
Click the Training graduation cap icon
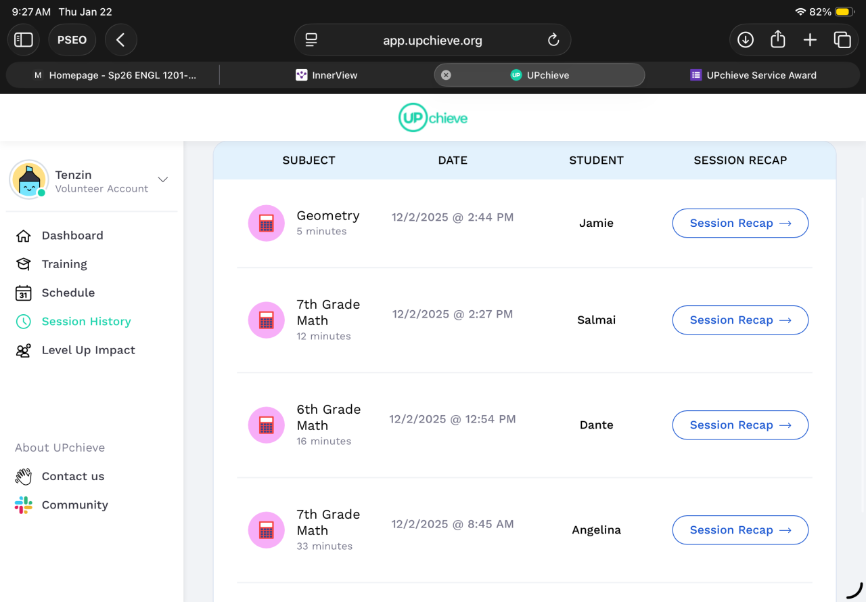tap(24, 264)
